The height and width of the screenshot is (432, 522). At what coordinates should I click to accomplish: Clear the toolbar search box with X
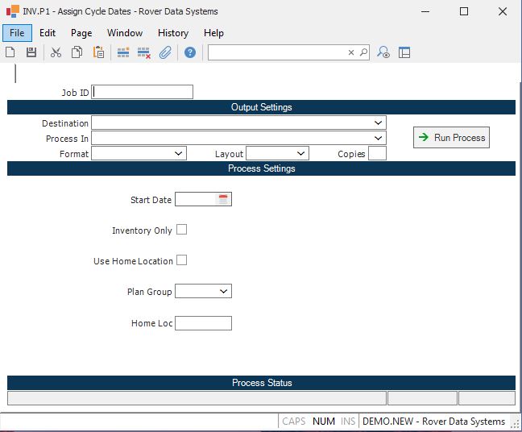350,52
